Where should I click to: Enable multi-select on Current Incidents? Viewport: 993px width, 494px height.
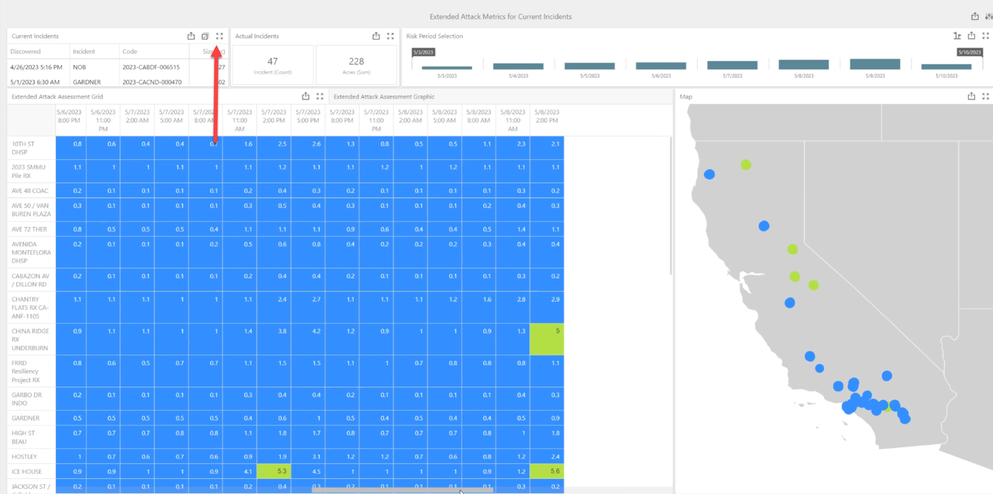[205, 36]
